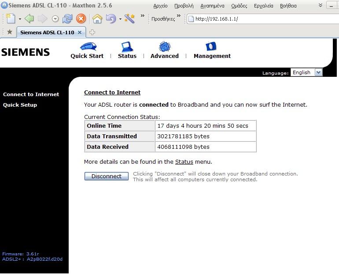This screenshot has height=280, width=339.
Task: Click the undo closed tab icon
Action: 111,19
